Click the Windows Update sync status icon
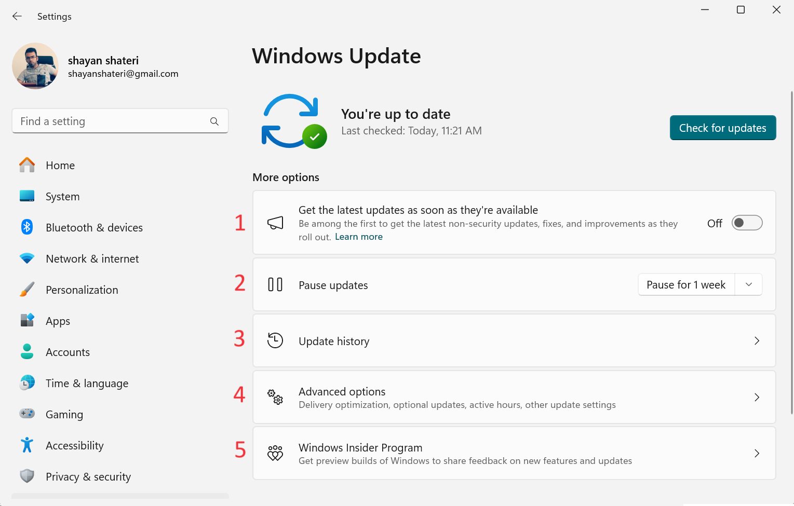 point(294,121)
